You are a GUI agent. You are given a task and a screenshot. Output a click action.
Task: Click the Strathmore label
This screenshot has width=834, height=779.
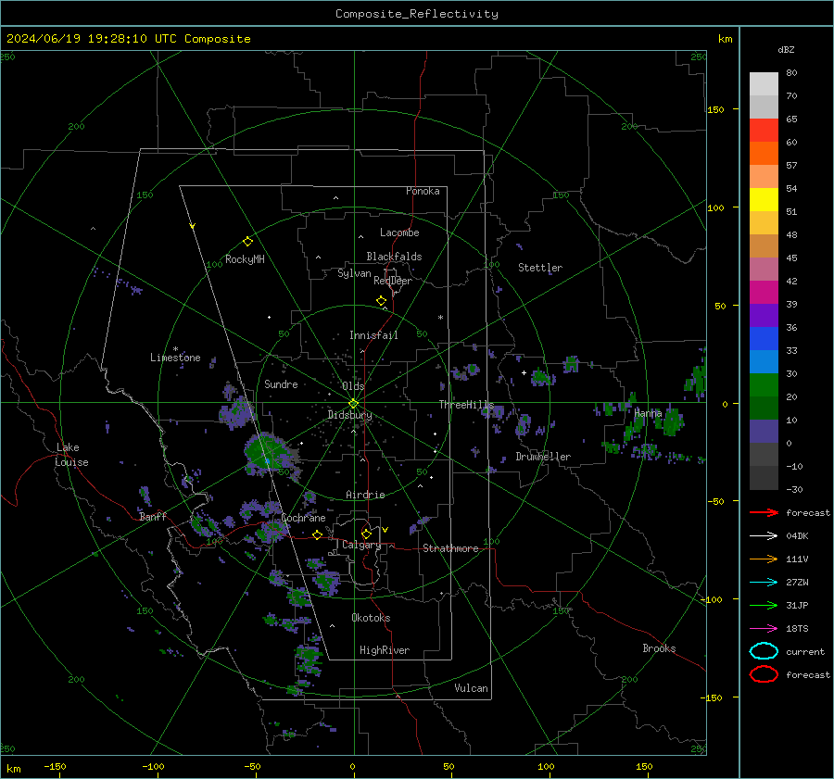450,548
